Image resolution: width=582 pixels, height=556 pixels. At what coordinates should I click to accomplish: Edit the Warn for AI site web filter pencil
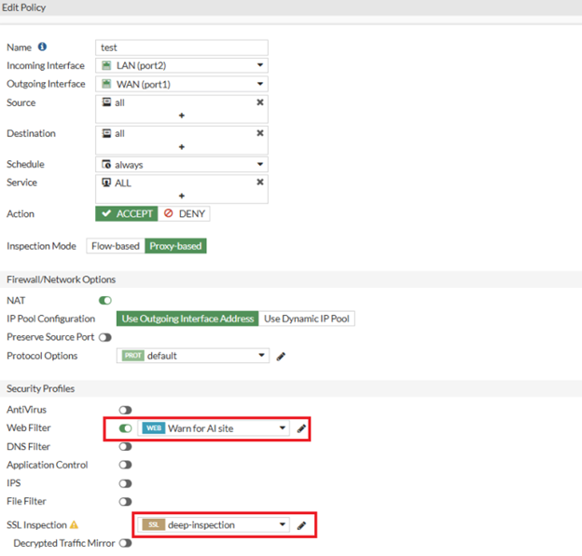(x=301, y=428)
